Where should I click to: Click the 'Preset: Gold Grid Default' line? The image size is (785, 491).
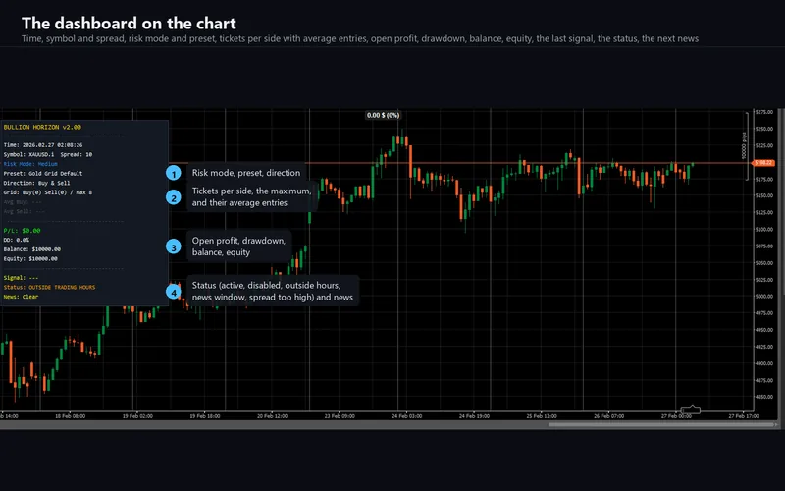(43, 174)
